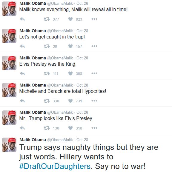Reply to the 'Malik knows everything' tweet
Viewport: 172px width, 174px height.
pyautogui.click(x=22, y=19)
